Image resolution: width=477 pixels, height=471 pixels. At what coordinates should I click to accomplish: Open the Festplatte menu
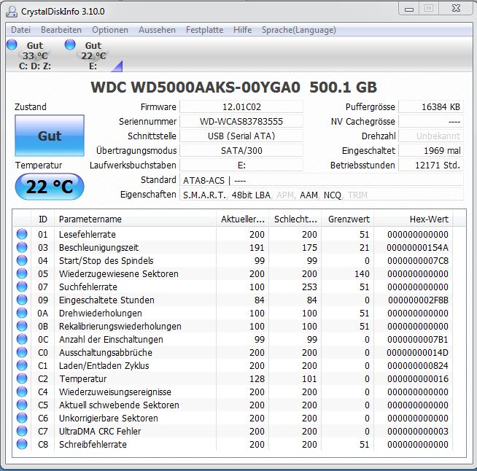[x=204, y=30]
